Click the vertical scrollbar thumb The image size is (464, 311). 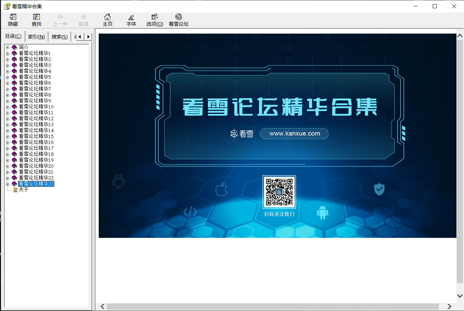point(460,161)
